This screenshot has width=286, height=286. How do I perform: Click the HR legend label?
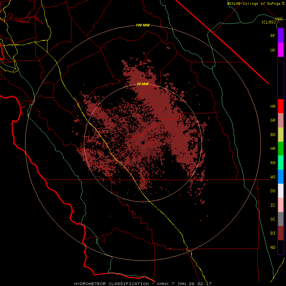point(273,149)
